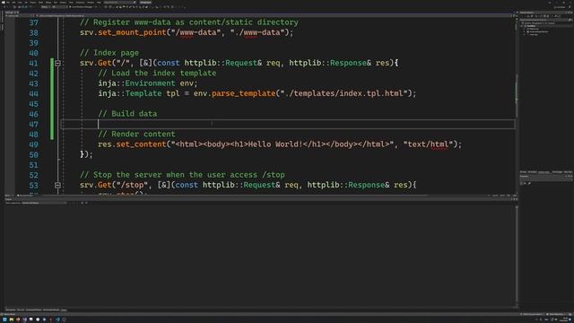574x323 pixels.
Task: Open the View menu
Action: pos(20,3)
